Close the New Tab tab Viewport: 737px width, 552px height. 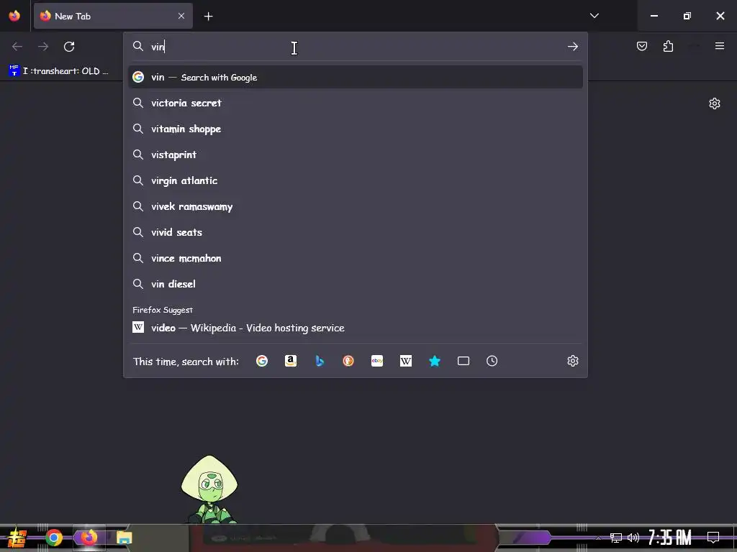181,16
